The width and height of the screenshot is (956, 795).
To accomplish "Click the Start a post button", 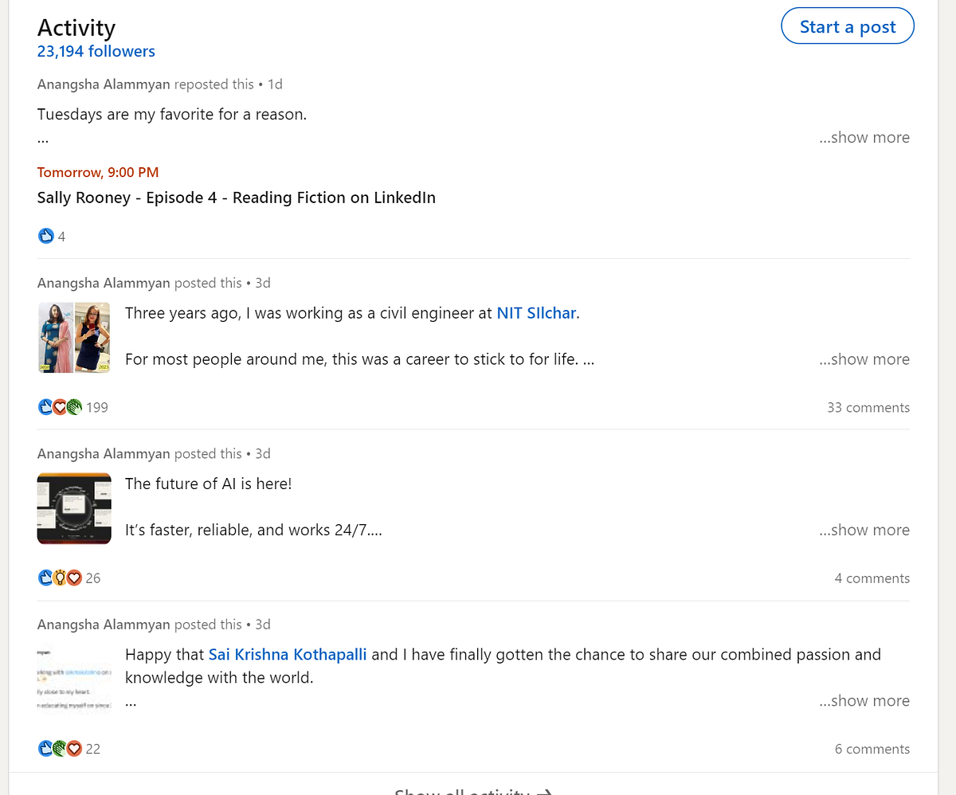I will (x=847, y=27).
